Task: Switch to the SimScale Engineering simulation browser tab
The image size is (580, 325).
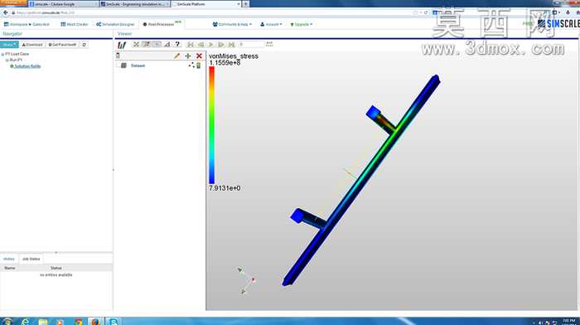Action: click(x=135, y=3)
